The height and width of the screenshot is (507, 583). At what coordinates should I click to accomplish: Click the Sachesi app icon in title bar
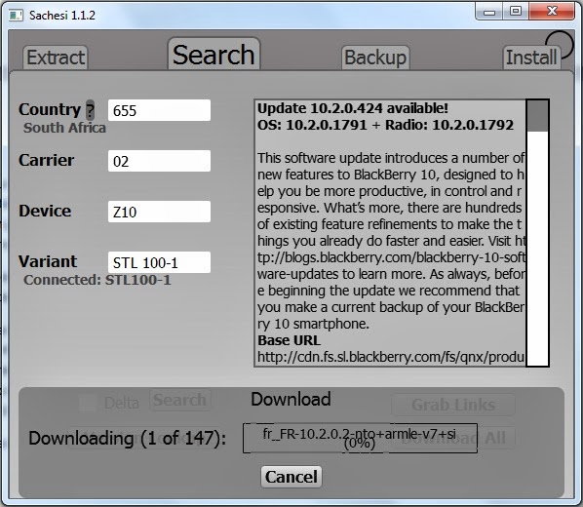16,16
